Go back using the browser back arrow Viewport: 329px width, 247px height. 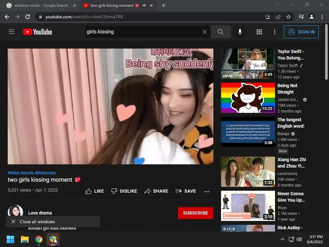[x=7, y=17]
